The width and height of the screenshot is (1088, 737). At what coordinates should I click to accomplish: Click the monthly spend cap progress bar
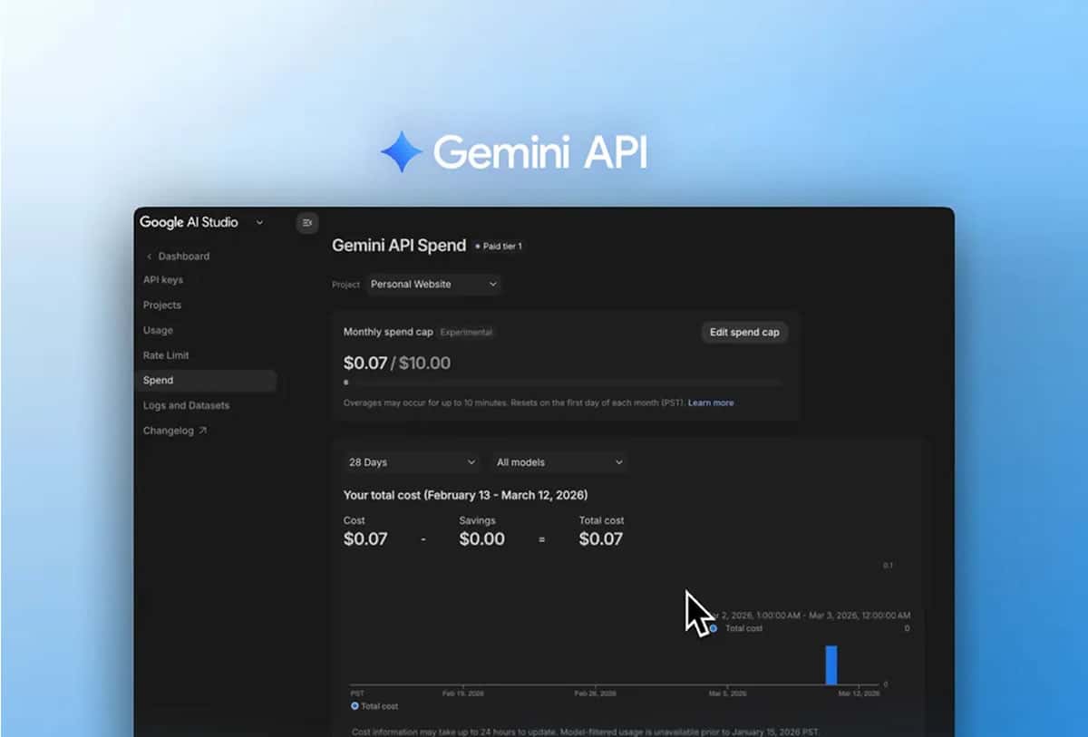coord(562,383)
